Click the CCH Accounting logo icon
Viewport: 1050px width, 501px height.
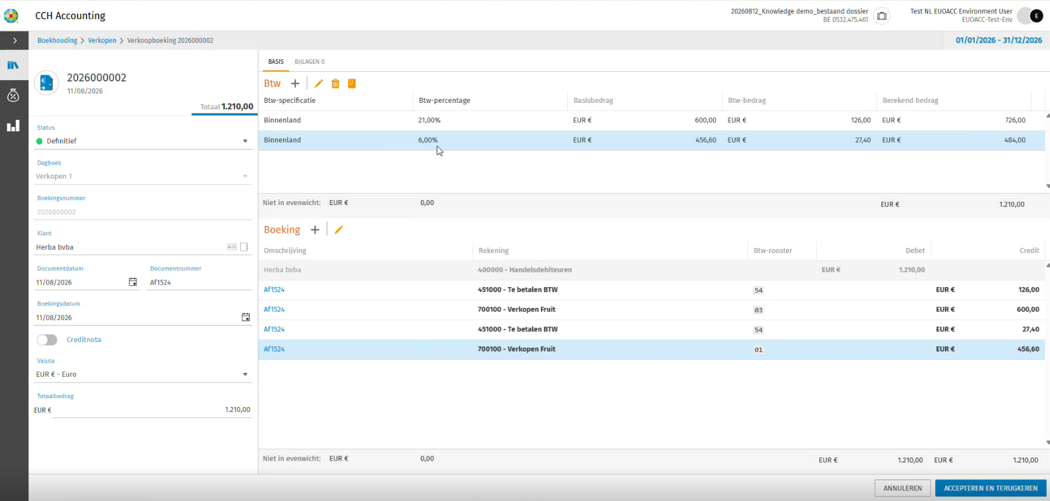[11, 15]
